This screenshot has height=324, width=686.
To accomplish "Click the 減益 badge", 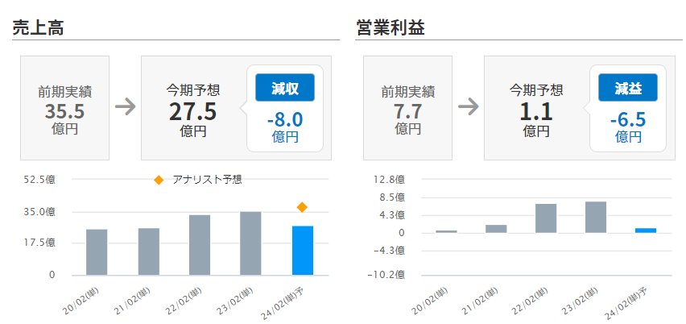I will coord(627,87).
